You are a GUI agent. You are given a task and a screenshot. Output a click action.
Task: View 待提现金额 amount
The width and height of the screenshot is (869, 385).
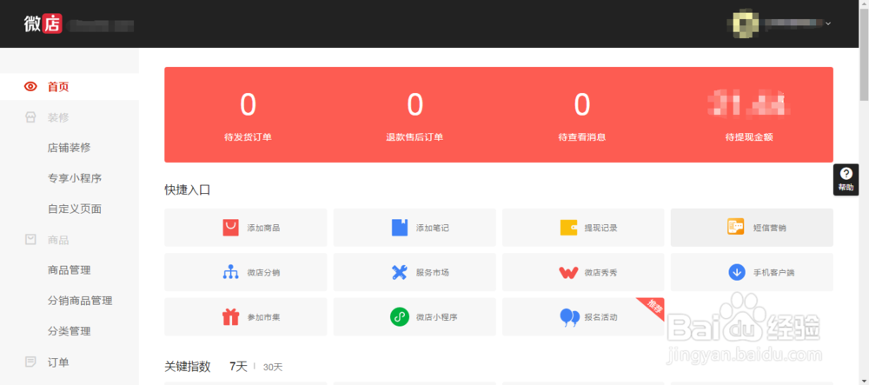click(749, 104)
